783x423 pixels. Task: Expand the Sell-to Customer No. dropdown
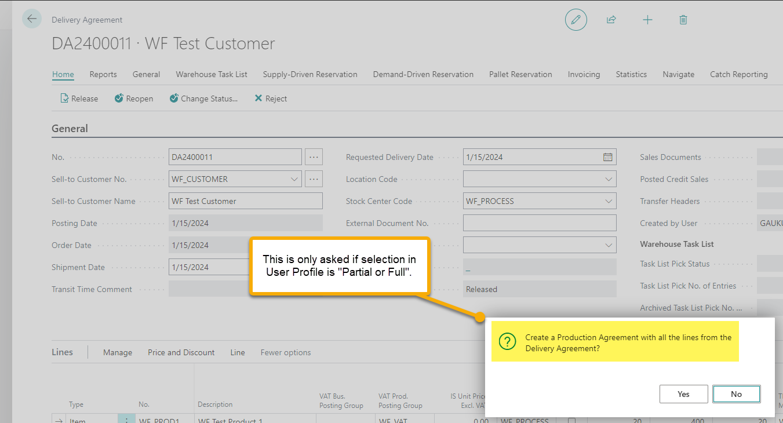tap(294, 179)
